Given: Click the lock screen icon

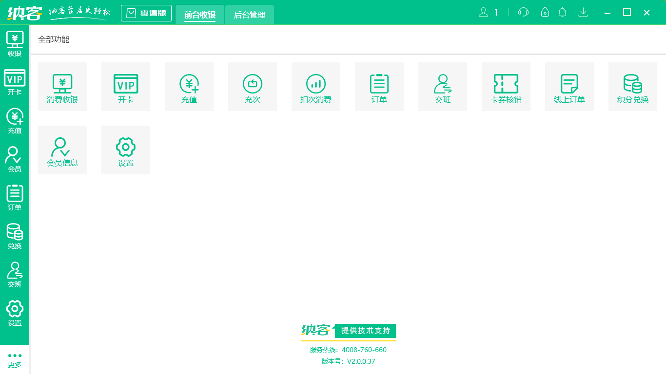Looking at the screenshot, I should (545, 12).
